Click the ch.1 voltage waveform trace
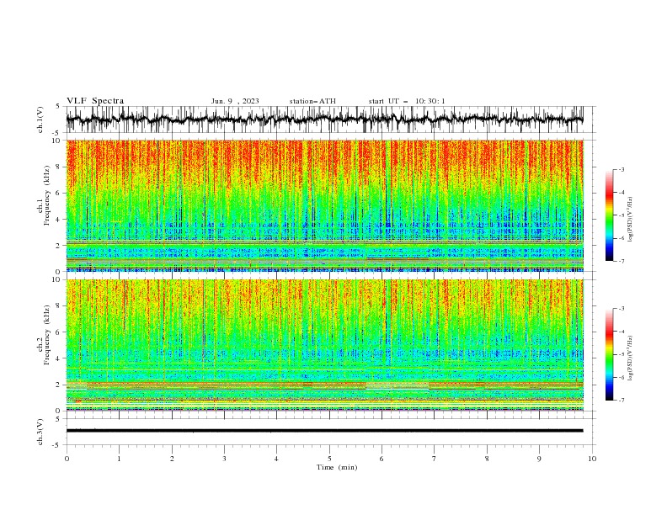This screenshot has width=667, height=515. 324,119
